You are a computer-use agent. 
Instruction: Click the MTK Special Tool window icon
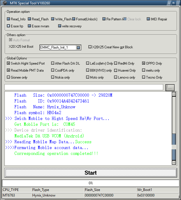click(x=4, y=3)
